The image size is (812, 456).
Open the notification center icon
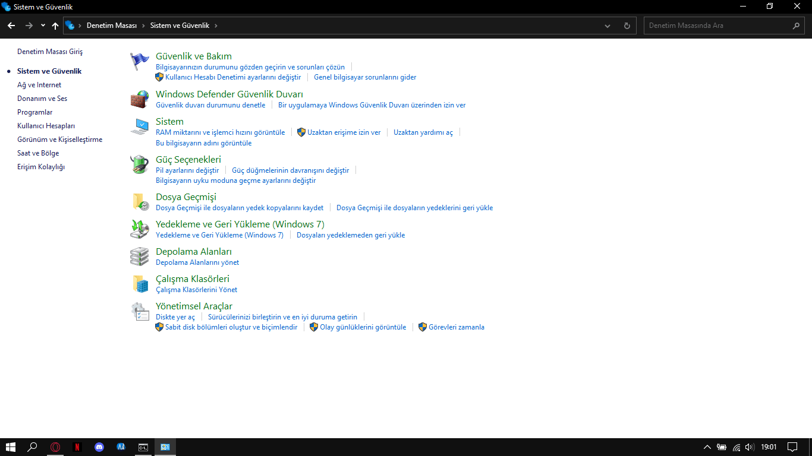tap(792, 447)
